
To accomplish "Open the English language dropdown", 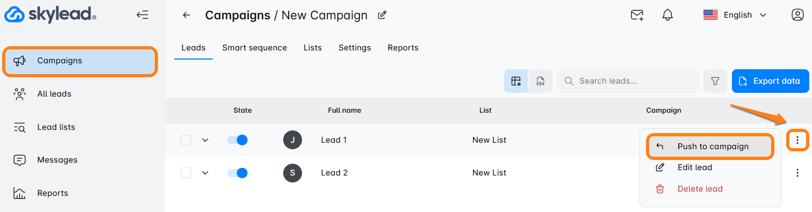I will click(735, 15).
